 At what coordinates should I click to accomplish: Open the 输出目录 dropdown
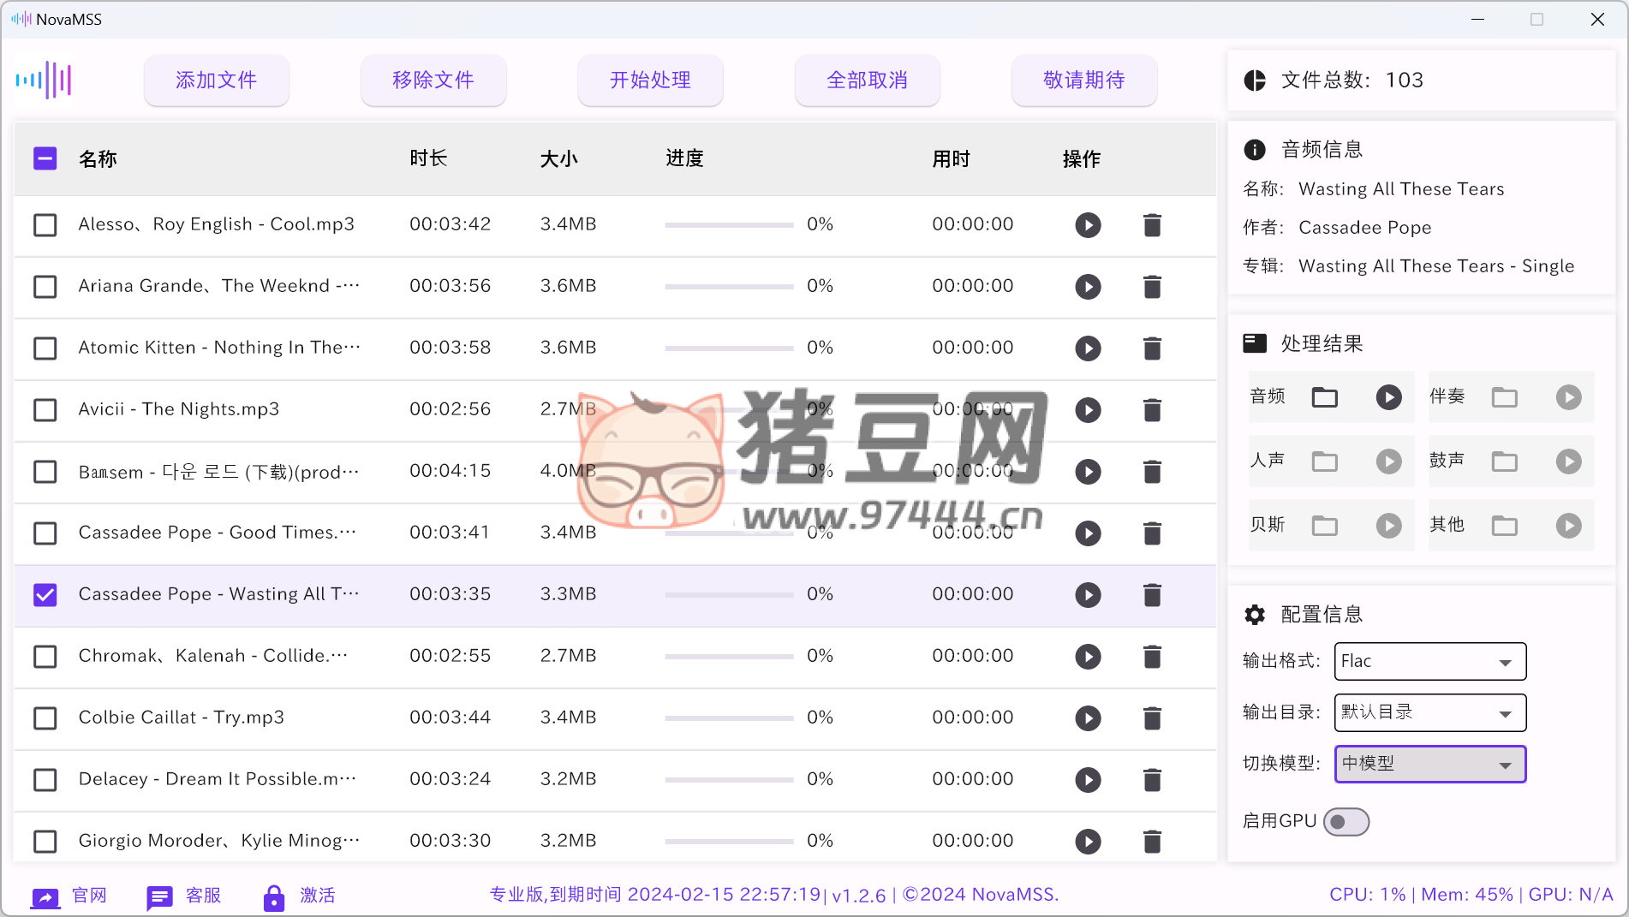coord(1429,713)
